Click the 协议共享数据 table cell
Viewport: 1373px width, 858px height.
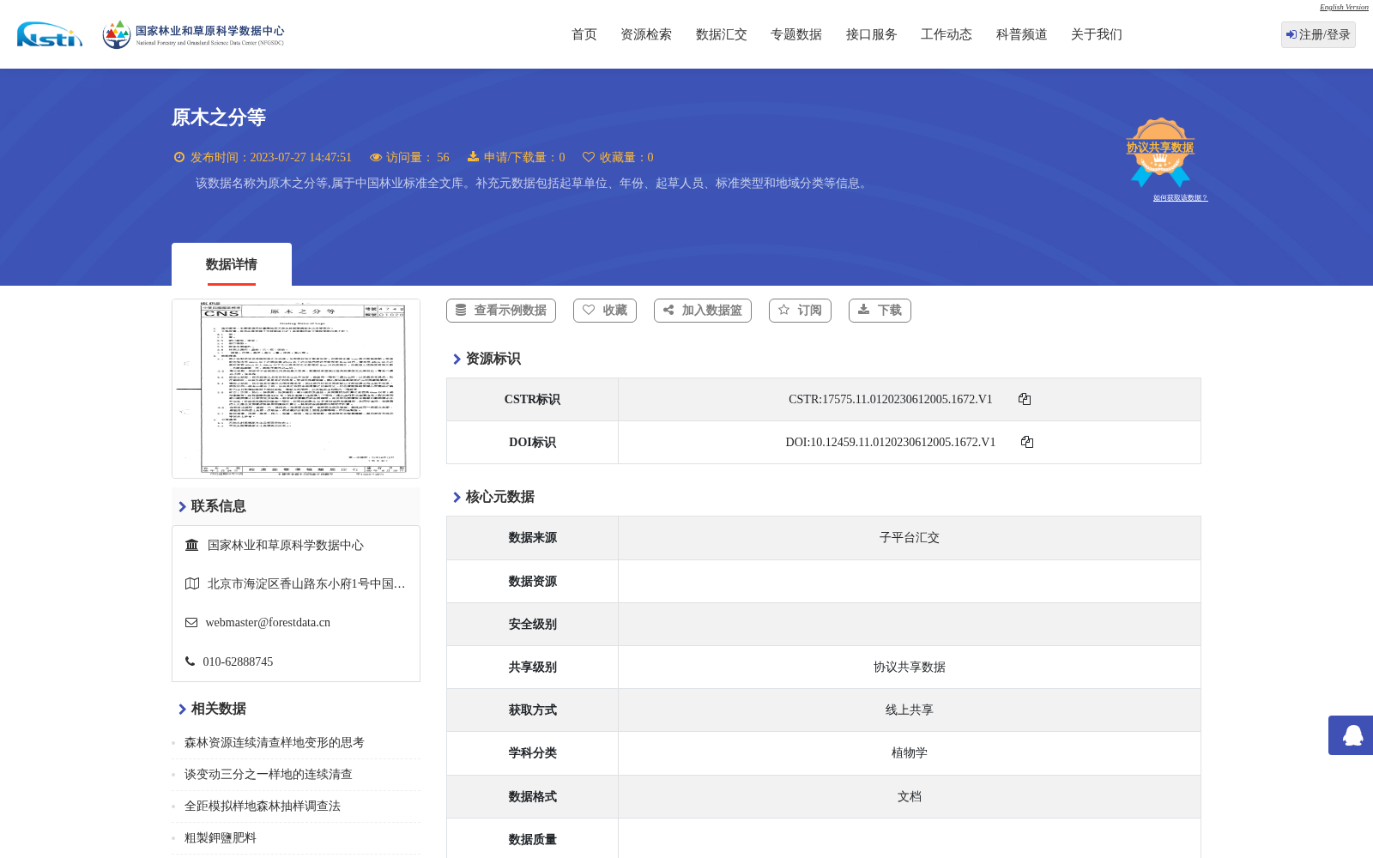[x=910, y=667]
